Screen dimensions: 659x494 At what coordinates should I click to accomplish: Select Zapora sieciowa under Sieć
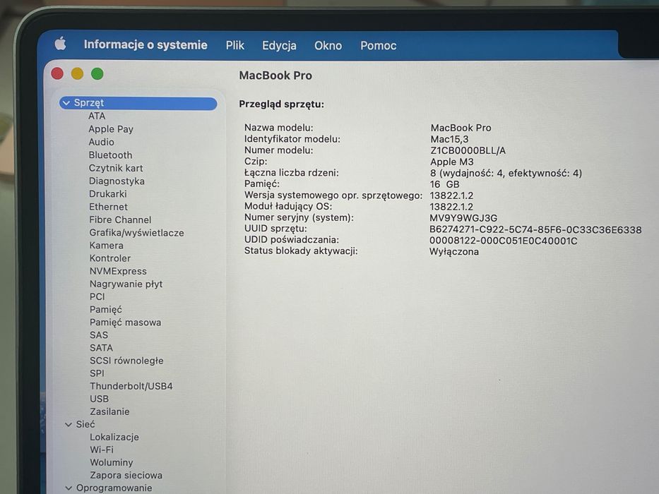126,475
